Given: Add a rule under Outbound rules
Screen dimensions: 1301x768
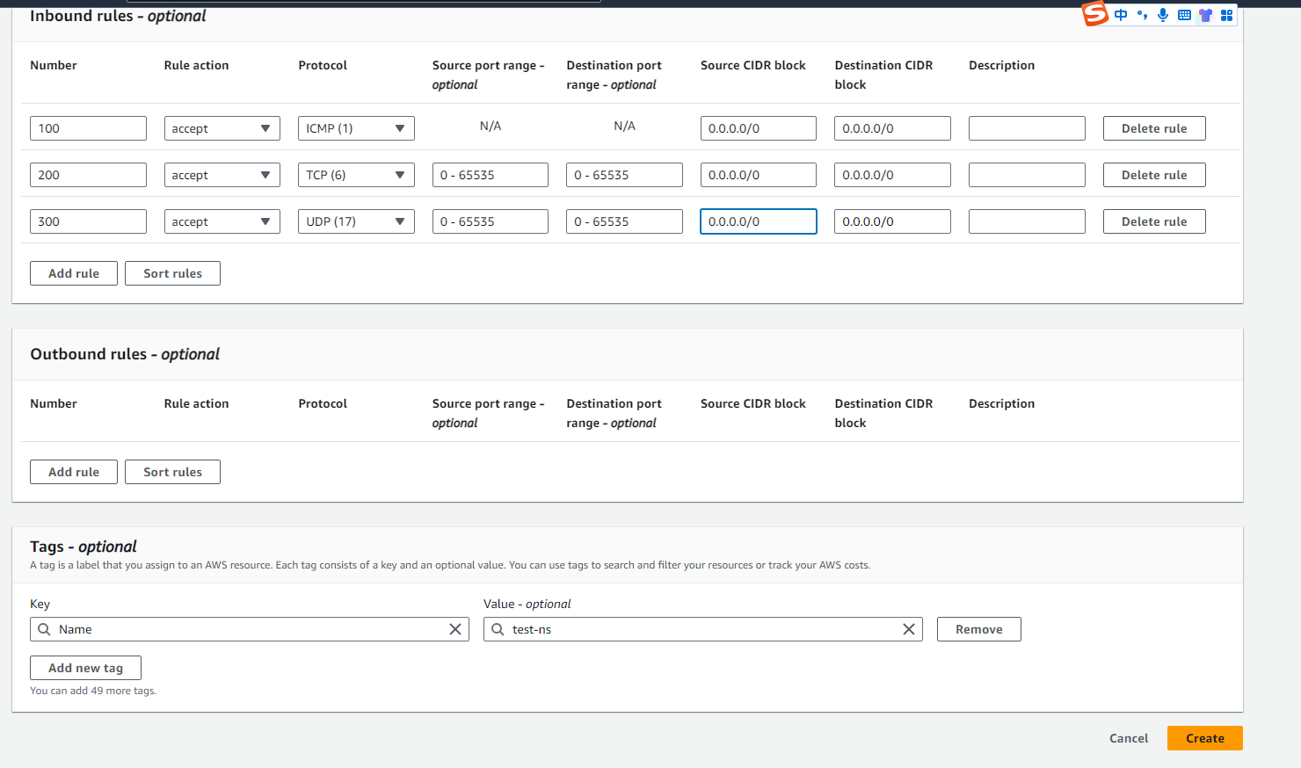Looking at the screenshot, I should click(x=74, y=472).
